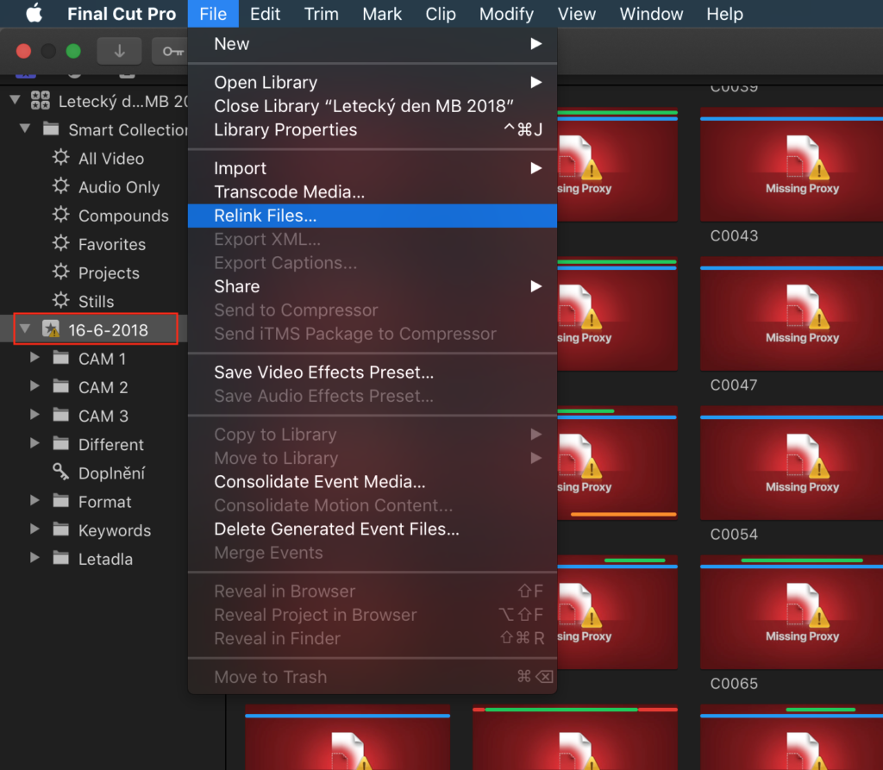883x770 pixels.
Task: Click the import media arrow button
Action: click(119, 51)
